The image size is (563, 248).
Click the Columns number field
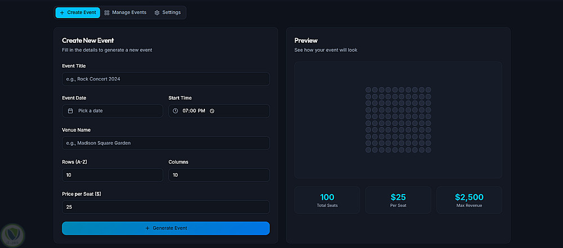click(219, 175)
